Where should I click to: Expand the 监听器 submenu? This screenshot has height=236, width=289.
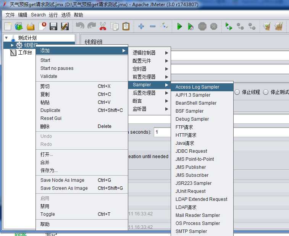pyautogui.click(x=150, y=109)
